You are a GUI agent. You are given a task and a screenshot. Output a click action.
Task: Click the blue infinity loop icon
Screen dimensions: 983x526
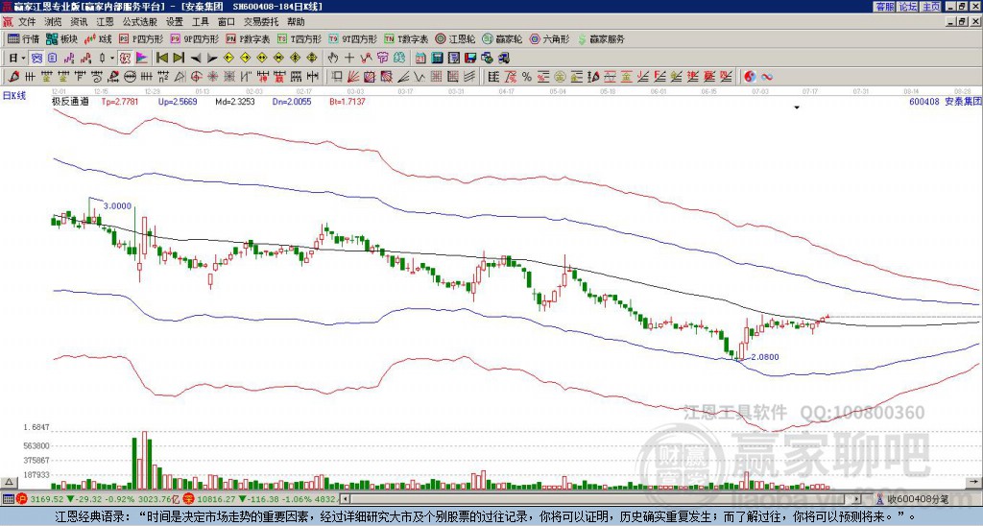point(767,77)
